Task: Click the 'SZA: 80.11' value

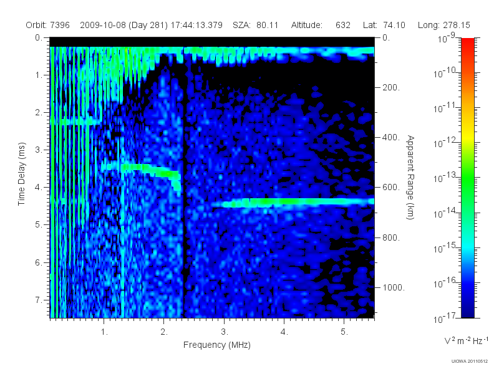Action: point(256,25)
